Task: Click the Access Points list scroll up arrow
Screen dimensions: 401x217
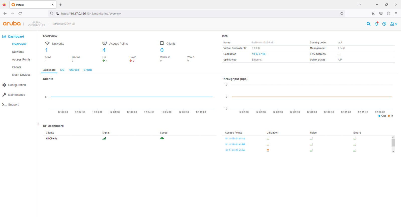Action: (393, 137)
